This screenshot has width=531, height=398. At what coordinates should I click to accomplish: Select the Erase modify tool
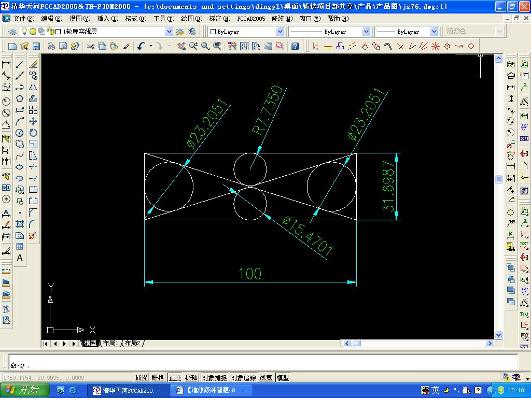pos(33,64)
